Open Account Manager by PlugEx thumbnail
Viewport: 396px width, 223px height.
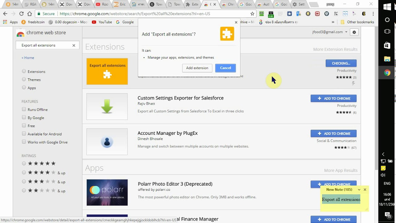click(x=107, y=142)
